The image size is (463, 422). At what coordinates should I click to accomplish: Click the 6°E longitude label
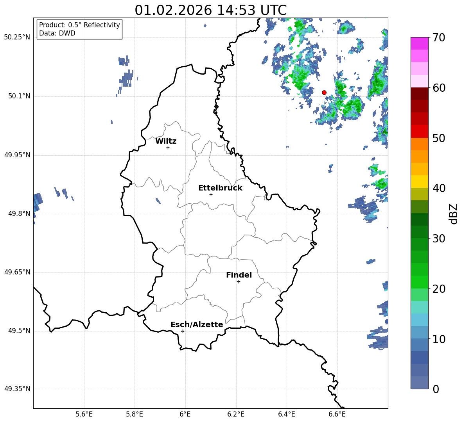(185, 414)
